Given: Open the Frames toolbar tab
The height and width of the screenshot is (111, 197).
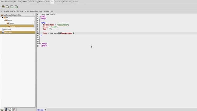Looking at the screenshot, I should (x=75, y=2).
